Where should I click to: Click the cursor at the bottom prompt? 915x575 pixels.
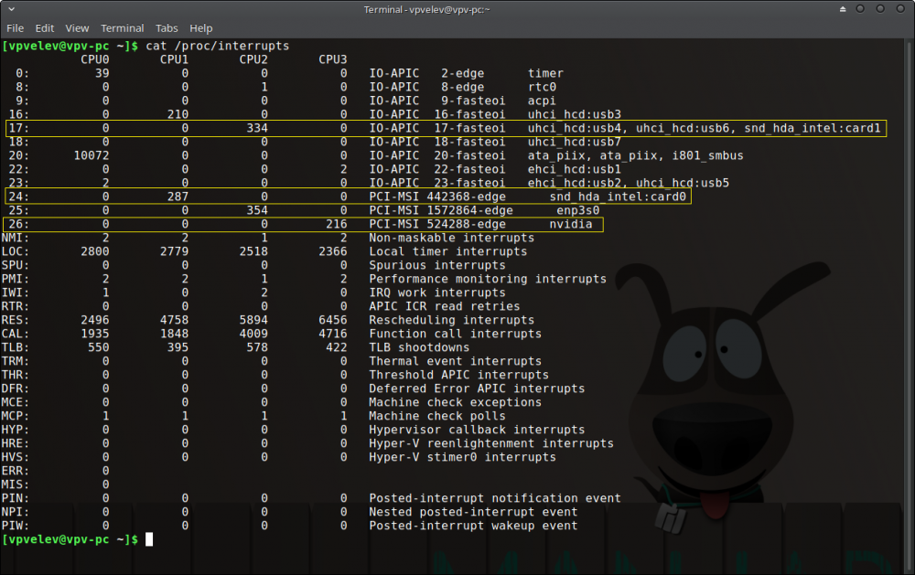pos(149,539)
